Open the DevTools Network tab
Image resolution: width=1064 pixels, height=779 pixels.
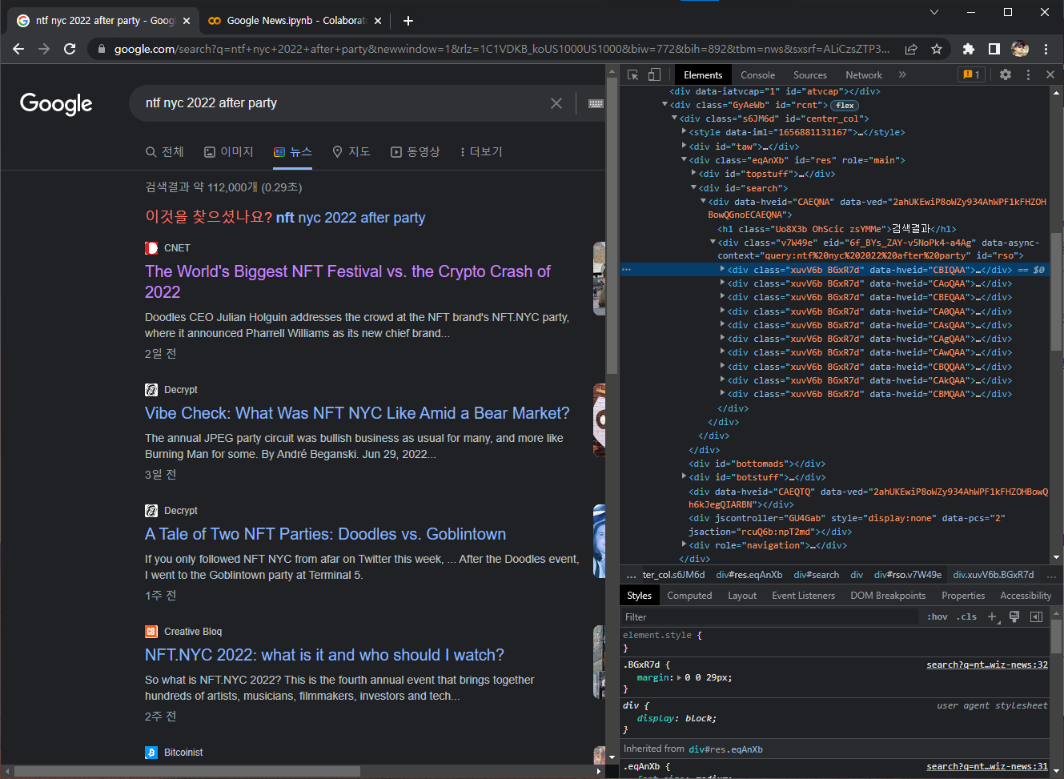pos(864,74)
